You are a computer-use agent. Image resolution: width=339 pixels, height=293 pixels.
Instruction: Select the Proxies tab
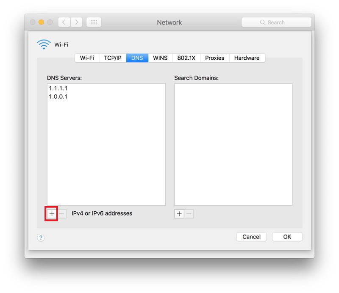pos(214,58)
